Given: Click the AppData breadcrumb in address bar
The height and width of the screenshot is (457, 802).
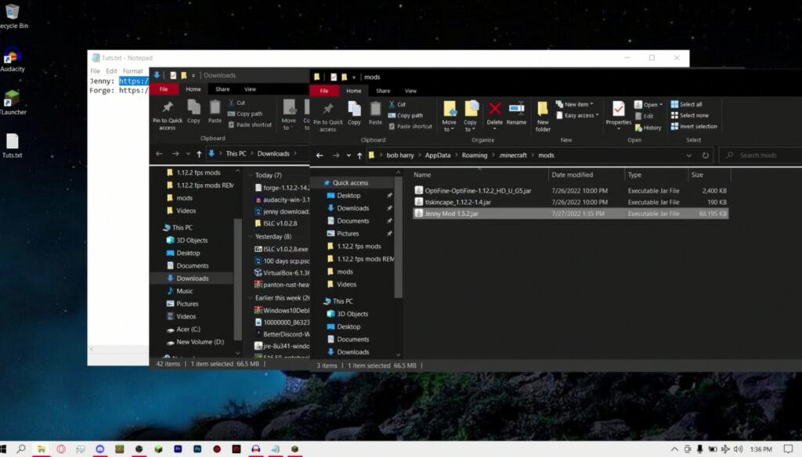Looking at the screenshot, I should point(437,156).
